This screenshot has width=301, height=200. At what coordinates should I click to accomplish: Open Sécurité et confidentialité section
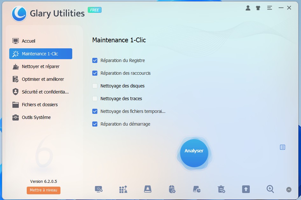(41, 92)
